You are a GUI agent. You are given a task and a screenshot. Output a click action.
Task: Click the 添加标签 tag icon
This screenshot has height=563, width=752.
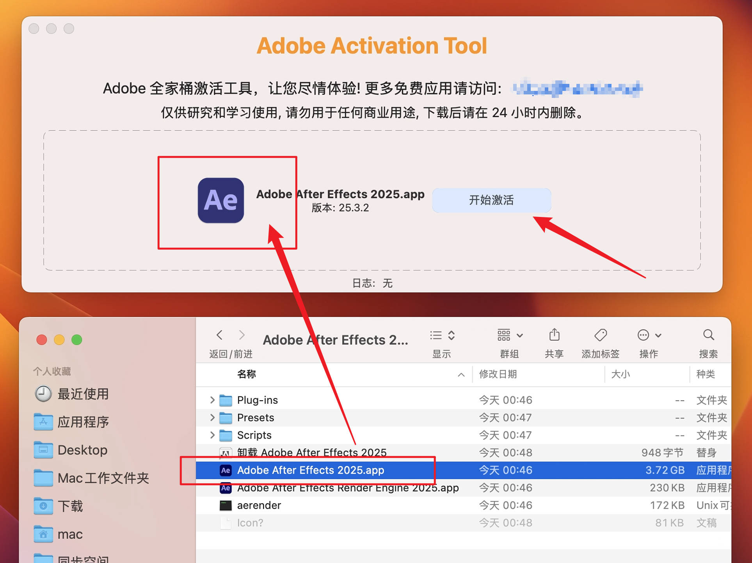tap(601, 335)
